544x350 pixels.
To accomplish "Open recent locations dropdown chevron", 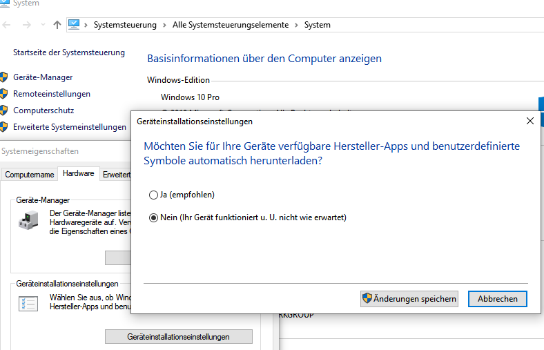I will tap(43, 25).
